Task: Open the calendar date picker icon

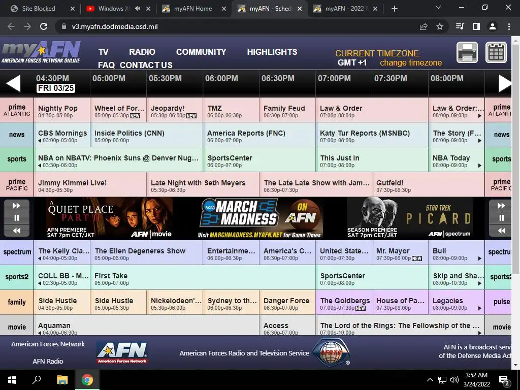Action: point(496,52)
